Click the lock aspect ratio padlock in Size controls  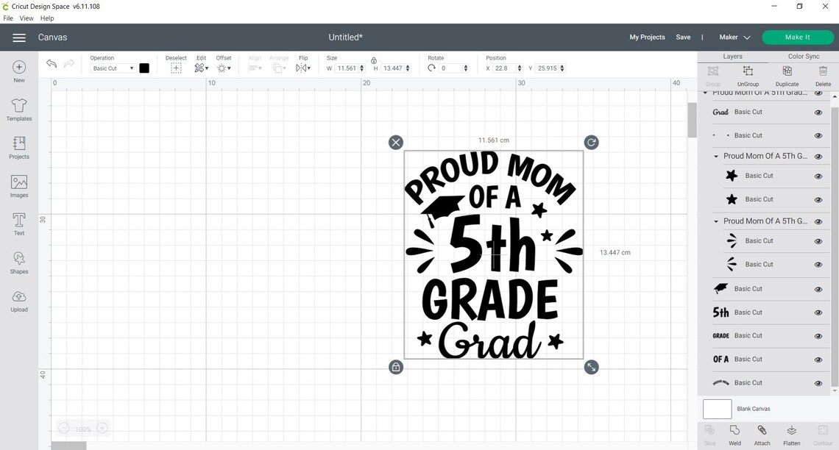(x=374, y=62)
